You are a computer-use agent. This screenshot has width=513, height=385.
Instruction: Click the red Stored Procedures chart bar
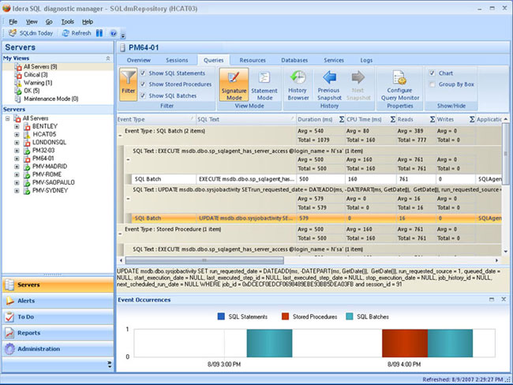(405, 343)
